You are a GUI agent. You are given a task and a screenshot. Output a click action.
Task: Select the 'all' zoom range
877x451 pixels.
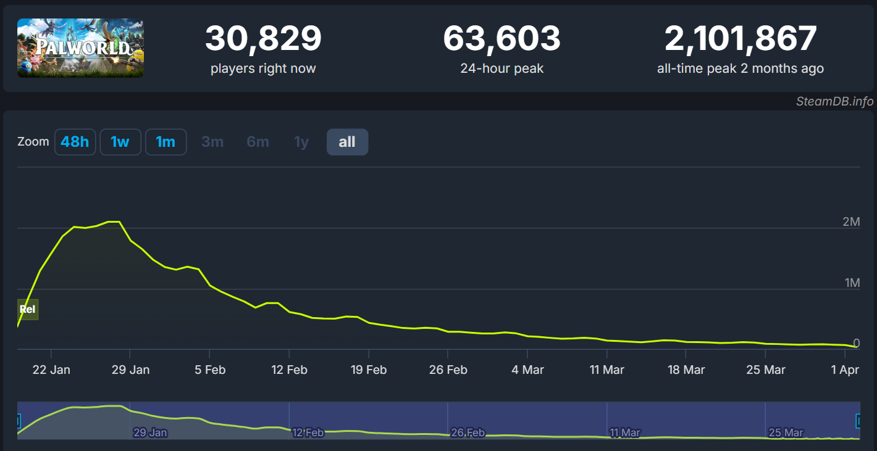[347, 142]
